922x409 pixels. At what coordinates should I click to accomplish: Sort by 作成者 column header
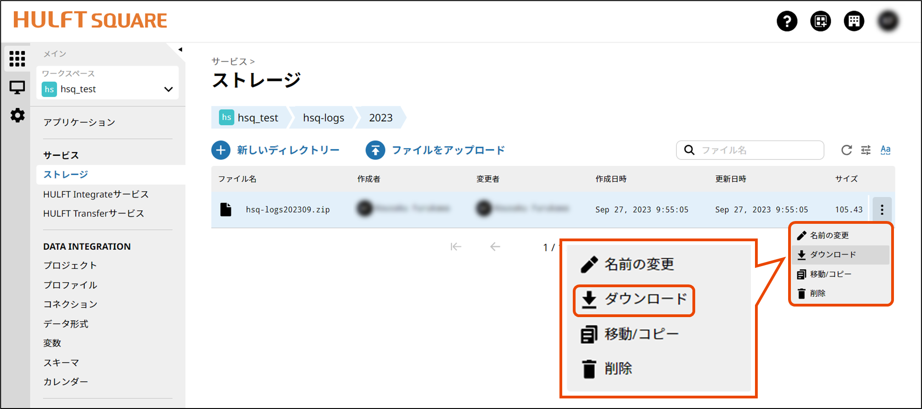coord(369,179)
